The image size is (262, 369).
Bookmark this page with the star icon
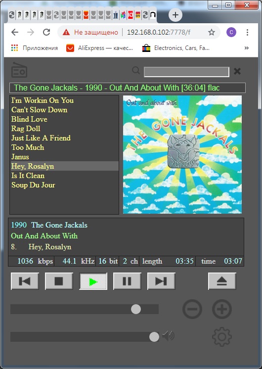(212, 32)
